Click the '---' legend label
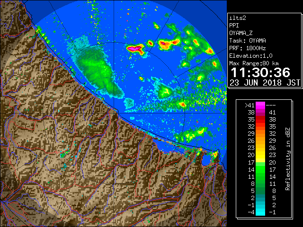The image size is (303, 227). click(271, 105)
